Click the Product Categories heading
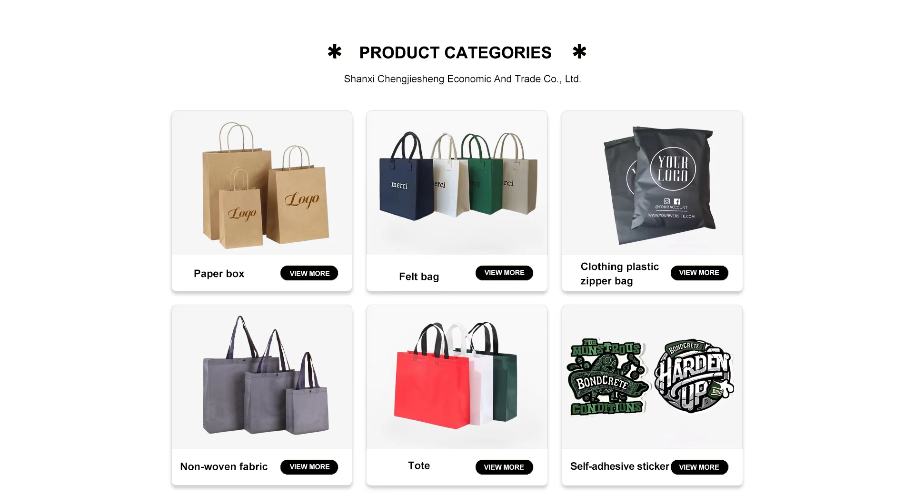Viewport: 914px width, 495px height. pos(456,52)
